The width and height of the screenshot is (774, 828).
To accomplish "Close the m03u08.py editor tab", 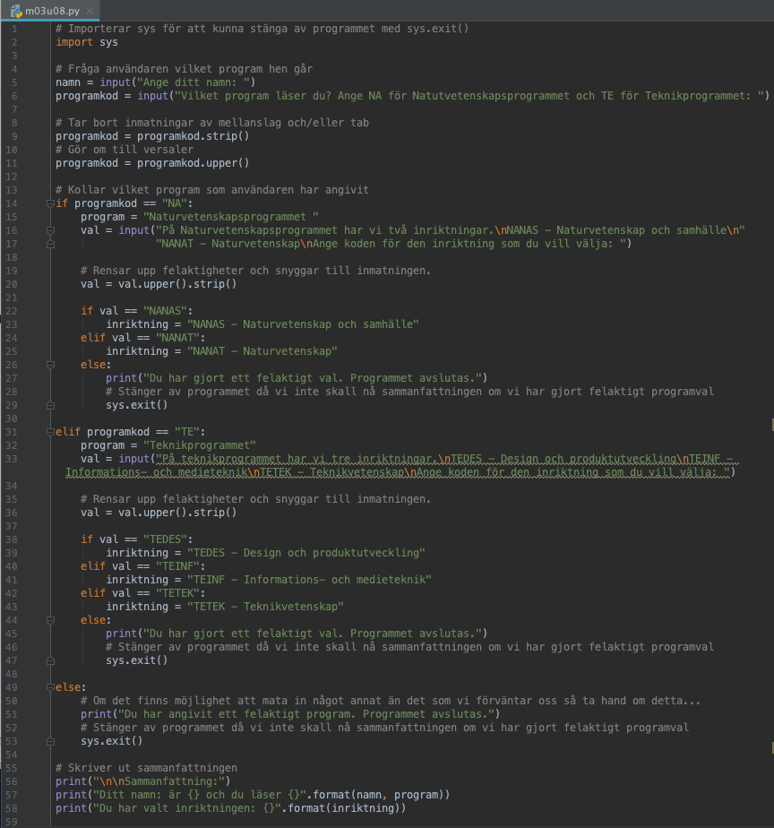I will 90,9.
